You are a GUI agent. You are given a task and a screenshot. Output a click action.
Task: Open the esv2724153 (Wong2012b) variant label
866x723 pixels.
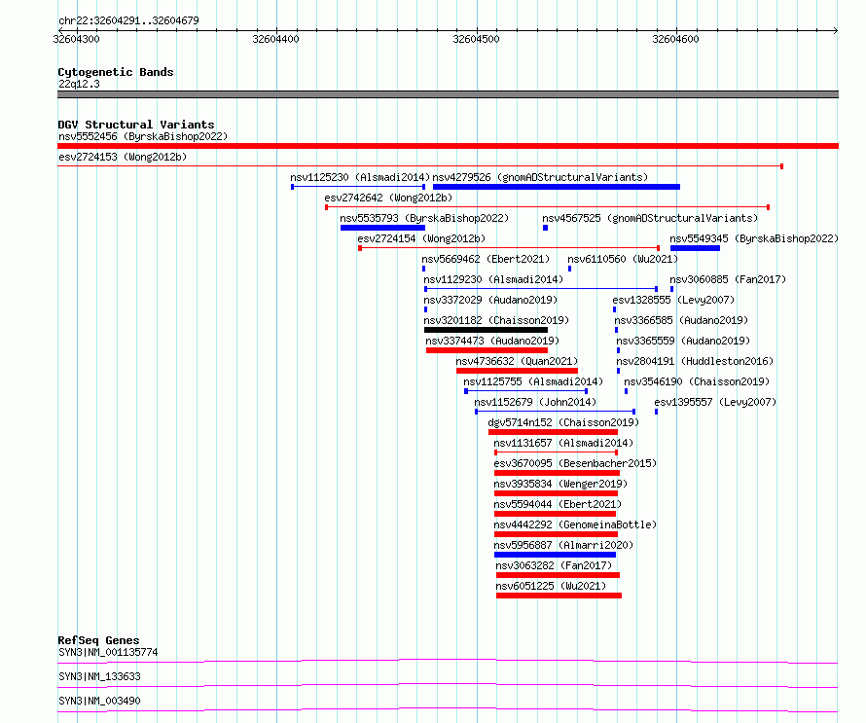[123, 157]
